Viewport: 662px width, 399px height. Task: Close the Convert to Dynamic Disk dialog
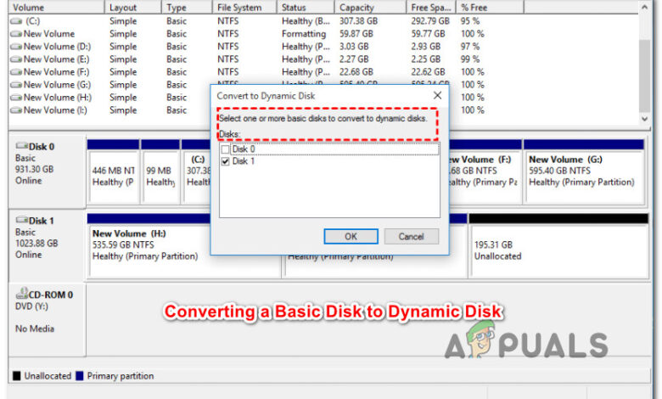point(437,95)
